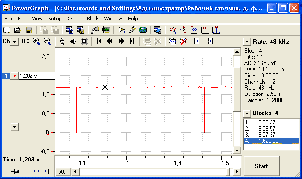
Task: Click the fit-all autoscale icon
Action: click(x=84, y=41)
